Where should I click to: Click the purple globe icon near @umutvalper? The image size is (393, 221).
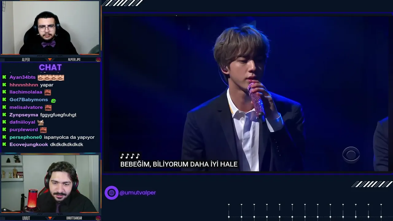tap(111, 193)
